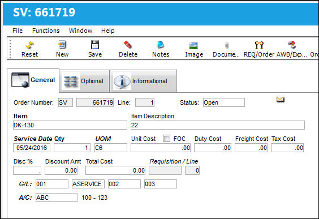The height and width of the screenshot is (219, 319).
Task: Open the Help menu
Action: (108, 31)
